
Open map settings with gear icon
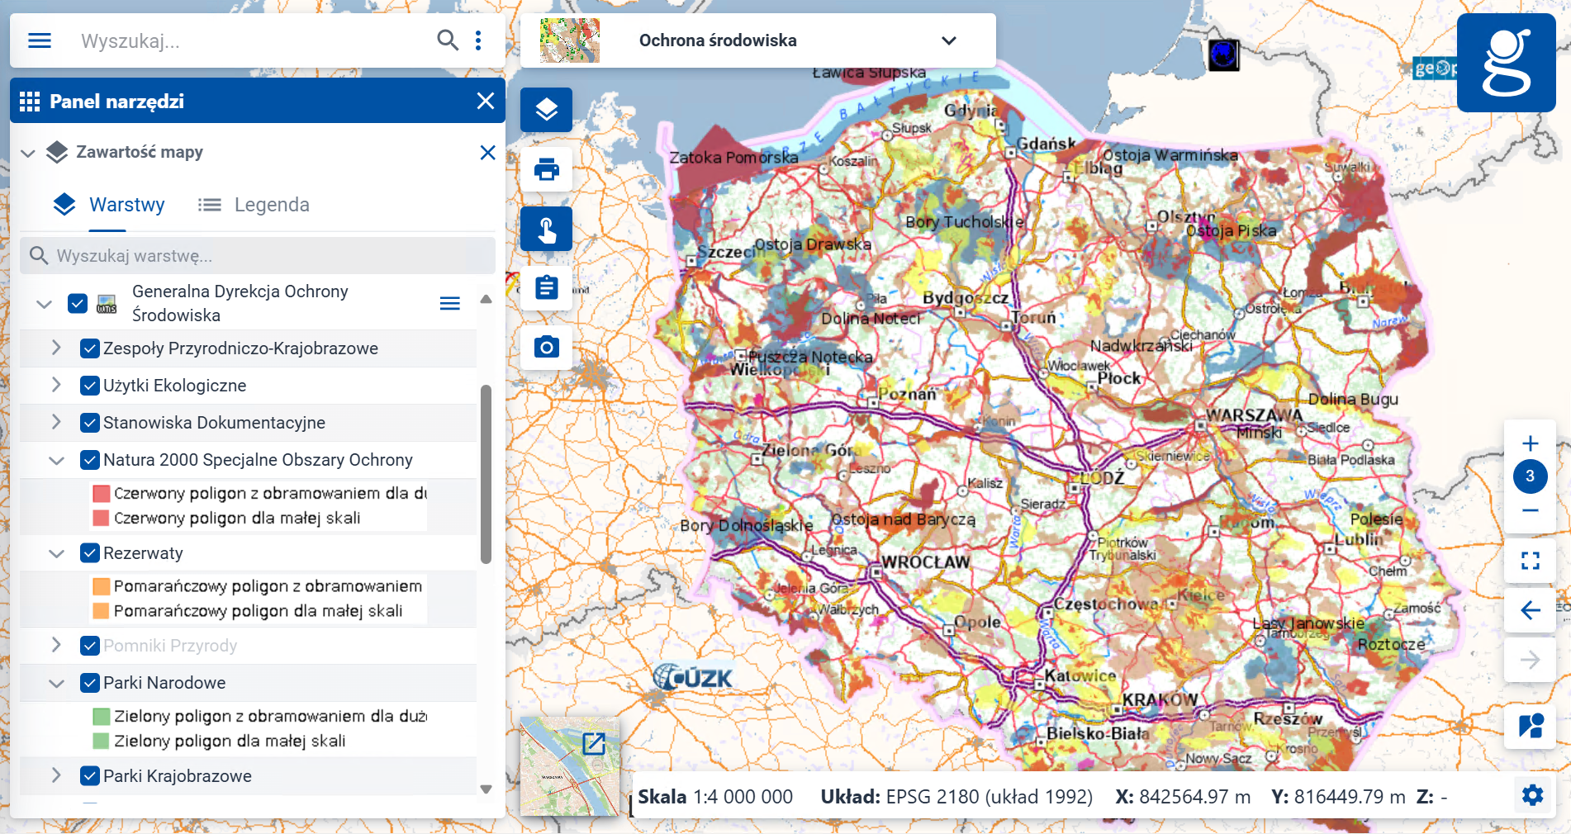point(1532,795)
